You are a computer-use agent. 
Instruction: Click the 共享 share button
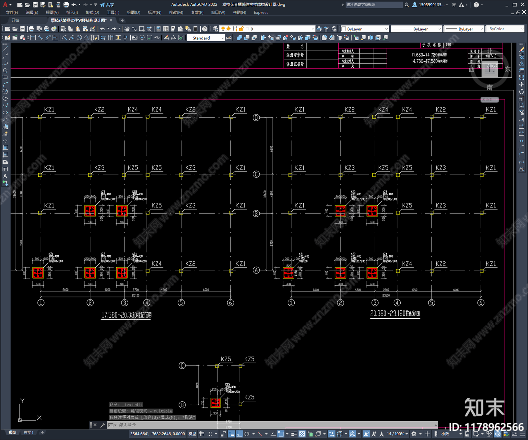[107, 5]
